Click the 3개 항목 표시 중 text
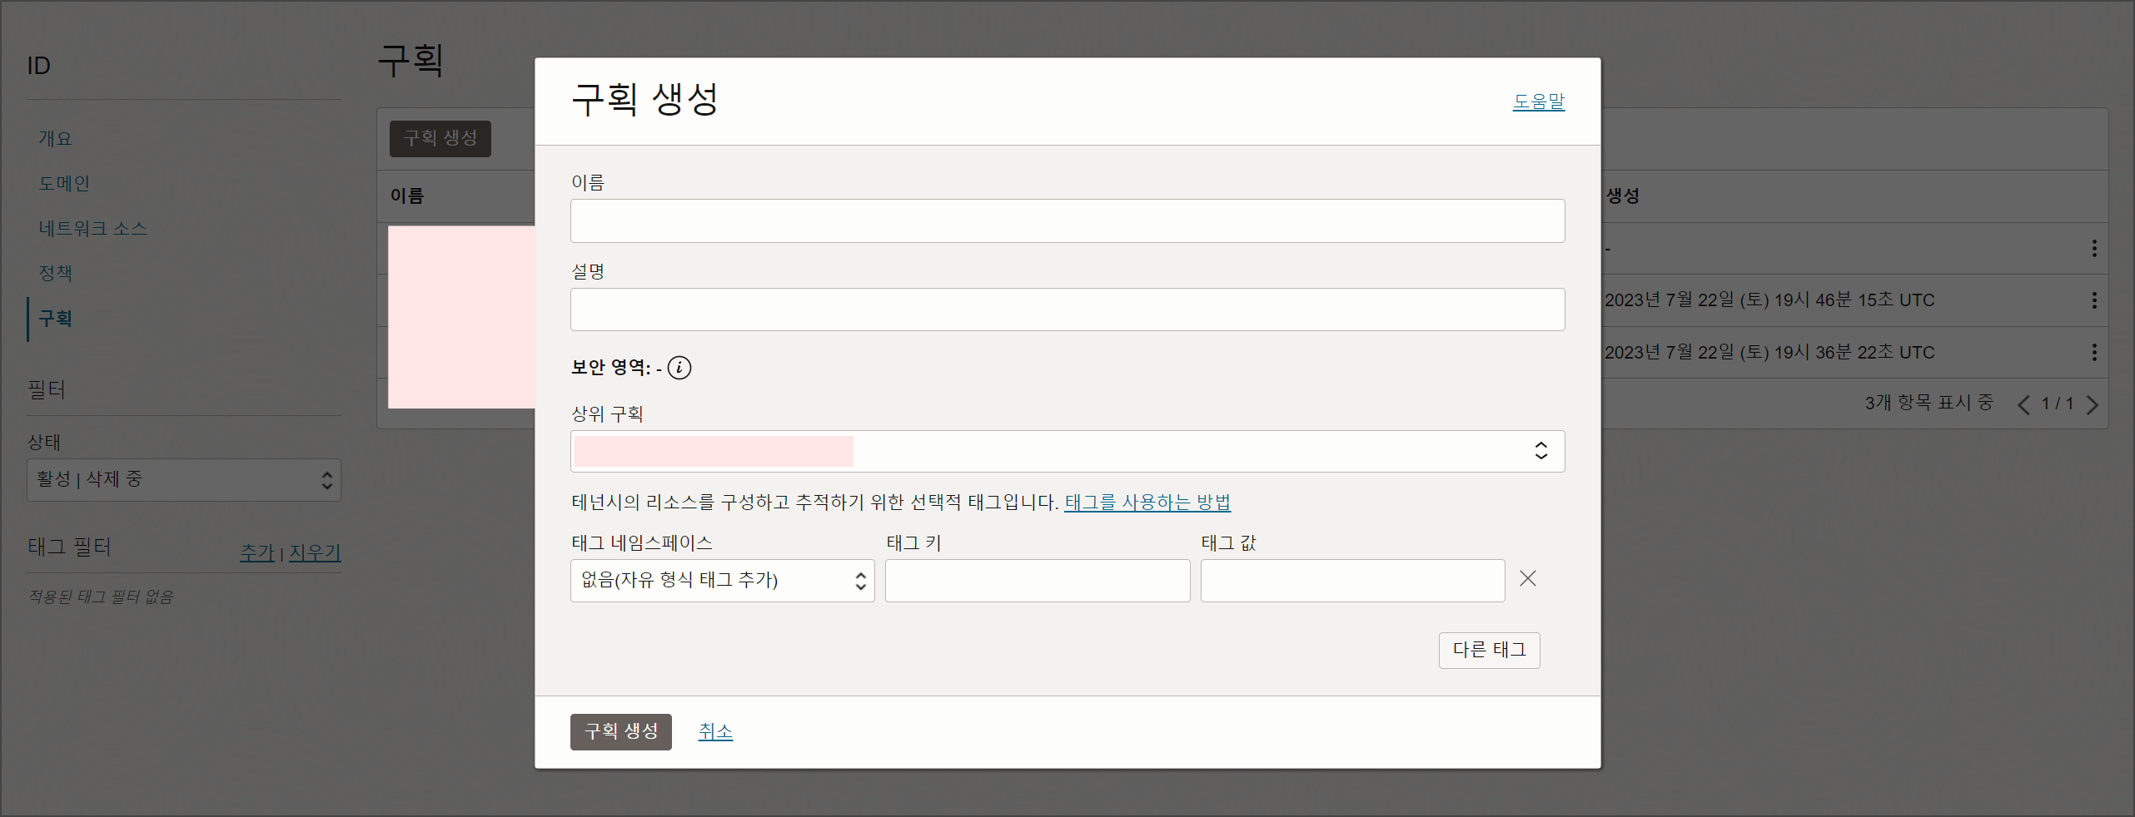 click(x=1928, y=403)
